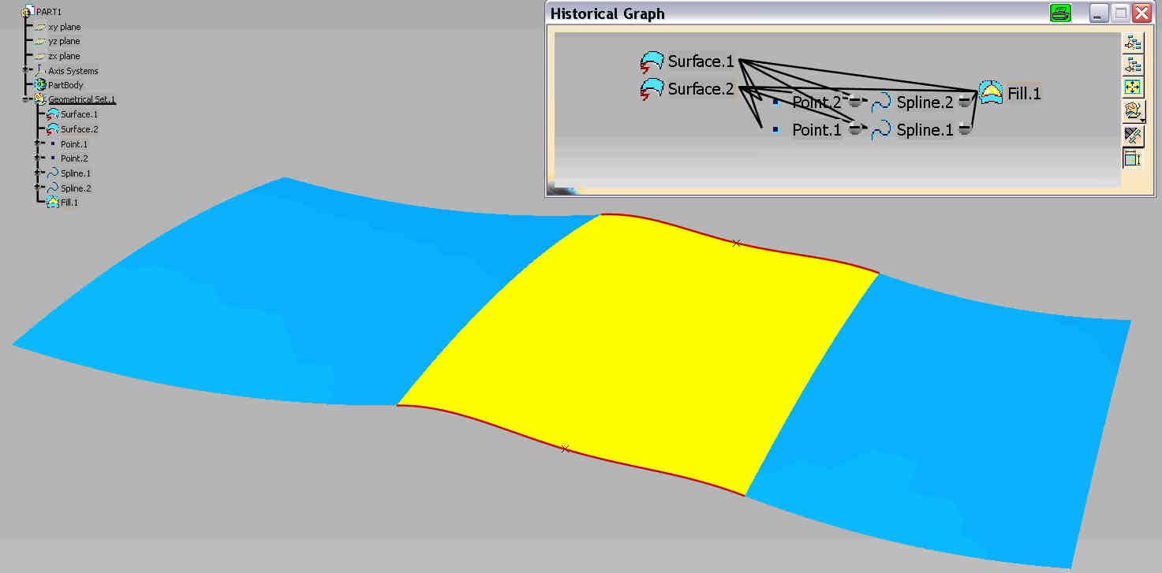Viewport: 1162px width, 573px height.
Task: Select the PART1 label in the tree
Action: click(49, 12)
